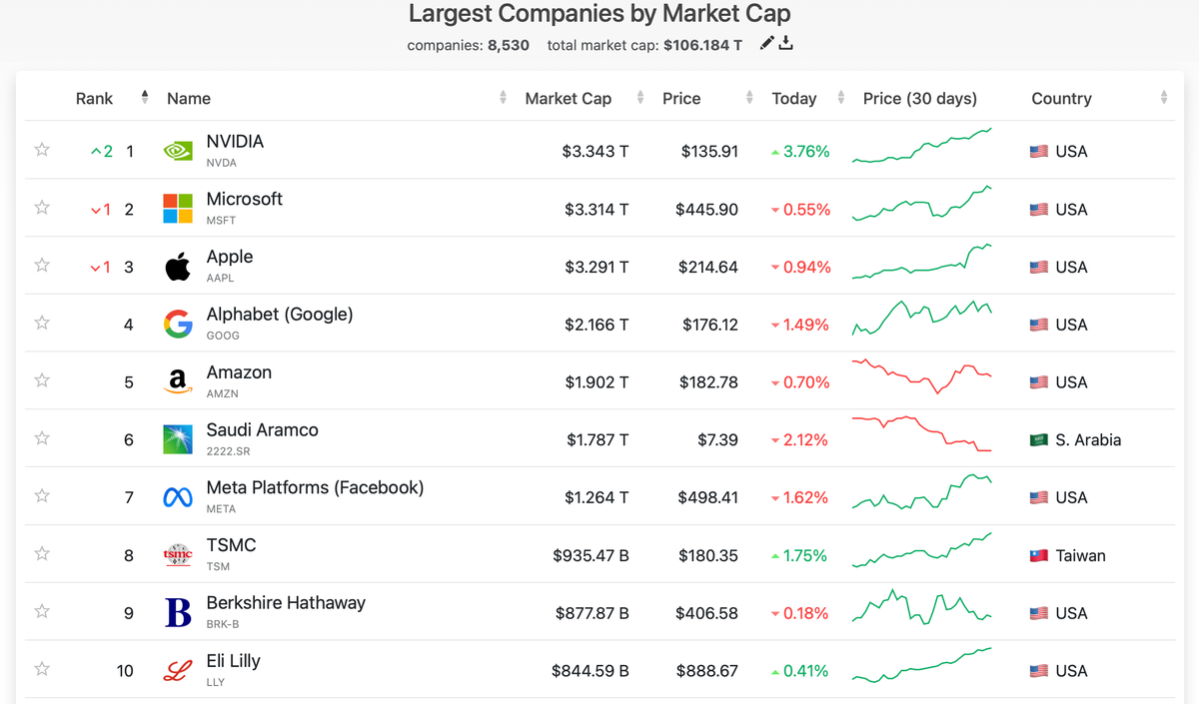Click the Saudi Aramco company logo
Viewport: 1199px width, 704px height.
click(x=177, y=438)
